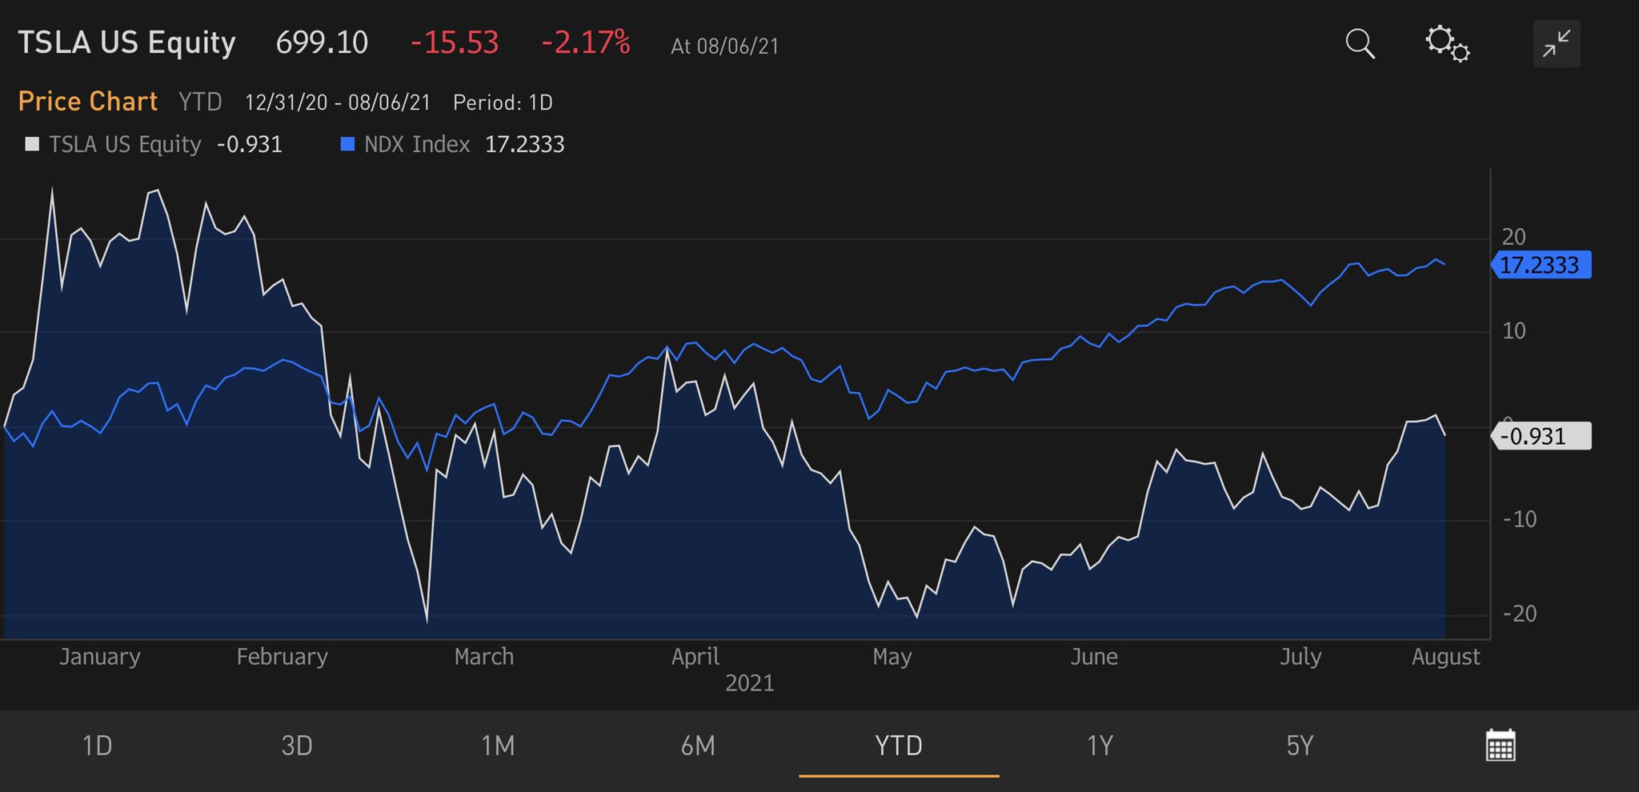Click the 12/31/20 - 08/06/21 date range

click(x=338, y=102)
